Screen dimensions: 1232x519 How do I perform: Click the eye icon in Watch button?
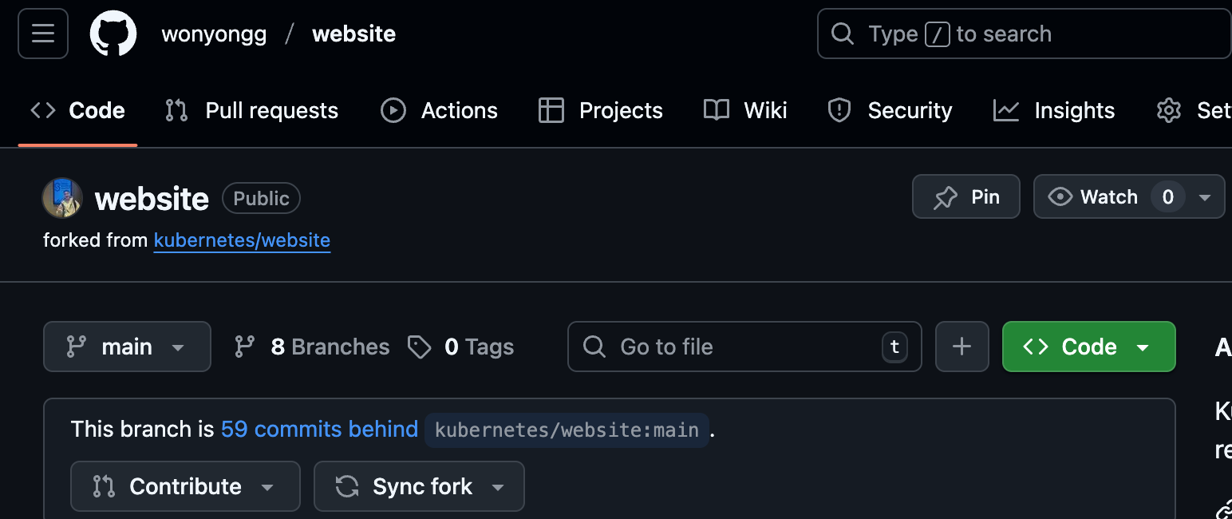coord(1060,196)
